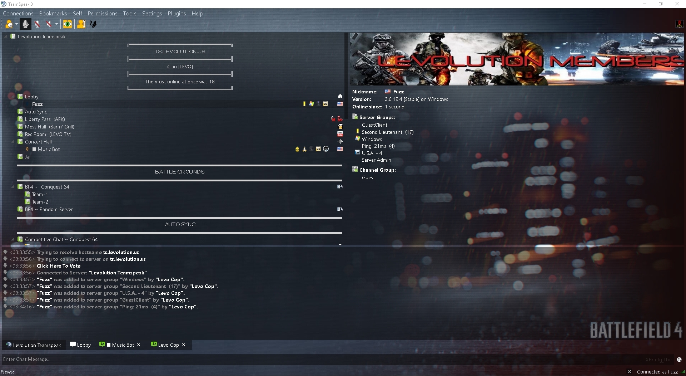The image size is (686, 376).
Task: Close the Music Bot chat tab
Action: tap(139, 345)
